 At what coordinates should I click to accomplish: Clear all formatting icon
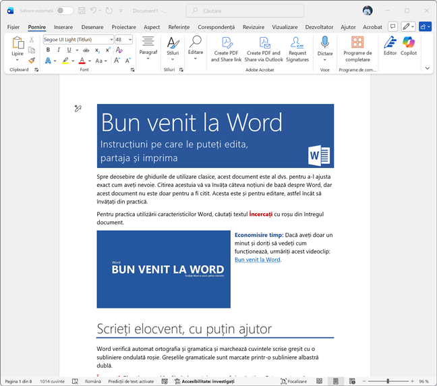pyautogui.click(x=119, y=50)
